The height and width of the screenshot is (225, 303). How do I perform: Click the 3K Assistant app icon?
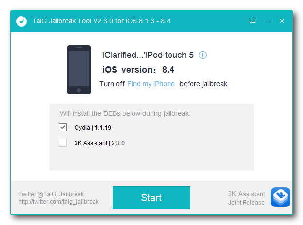pos(281,197)
